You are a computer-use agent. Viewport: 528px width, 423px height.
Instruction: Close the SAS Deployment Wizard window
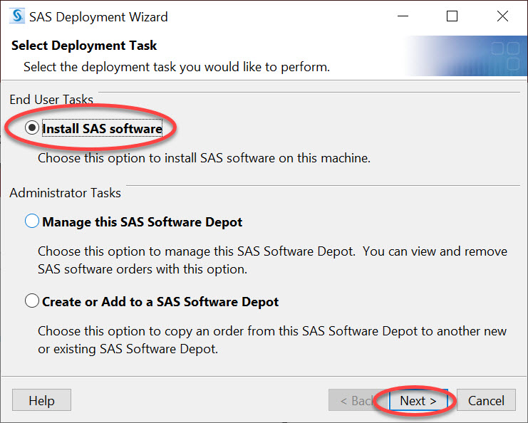(x=502, y=16)
